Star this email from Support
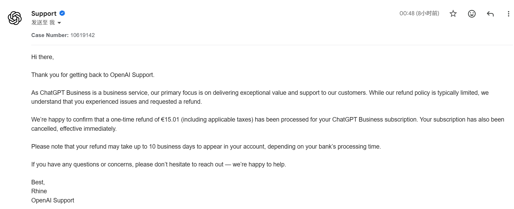 pyautogui.click(x=453, y=14)
